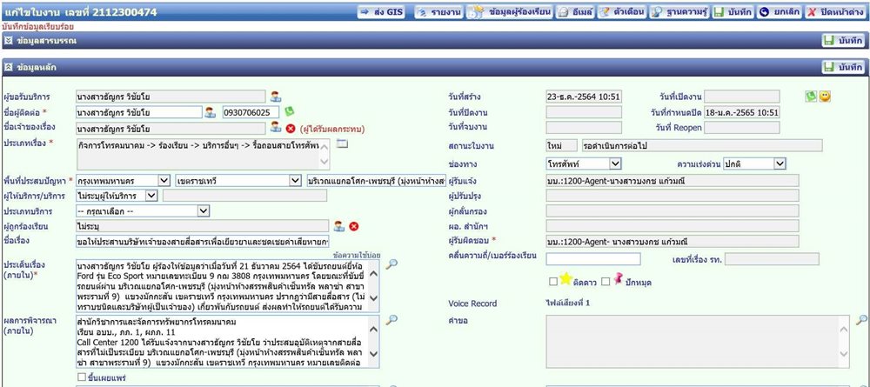Click the วันที่กำหนดปิด due date field

pyautogui.click(x=742, y=112)
